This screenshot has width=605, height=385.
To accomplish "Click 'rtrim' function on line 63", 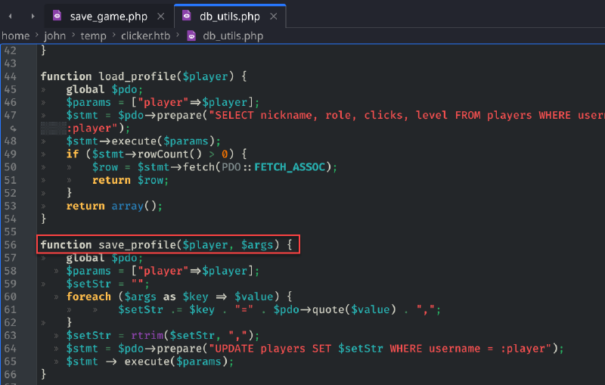I will pyautogui.click(x=147, y=336).
